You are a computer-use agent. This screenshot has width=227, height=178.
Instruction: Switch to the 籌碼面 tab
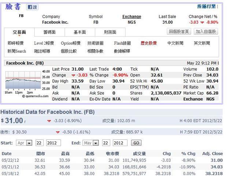tap(49, 32)
